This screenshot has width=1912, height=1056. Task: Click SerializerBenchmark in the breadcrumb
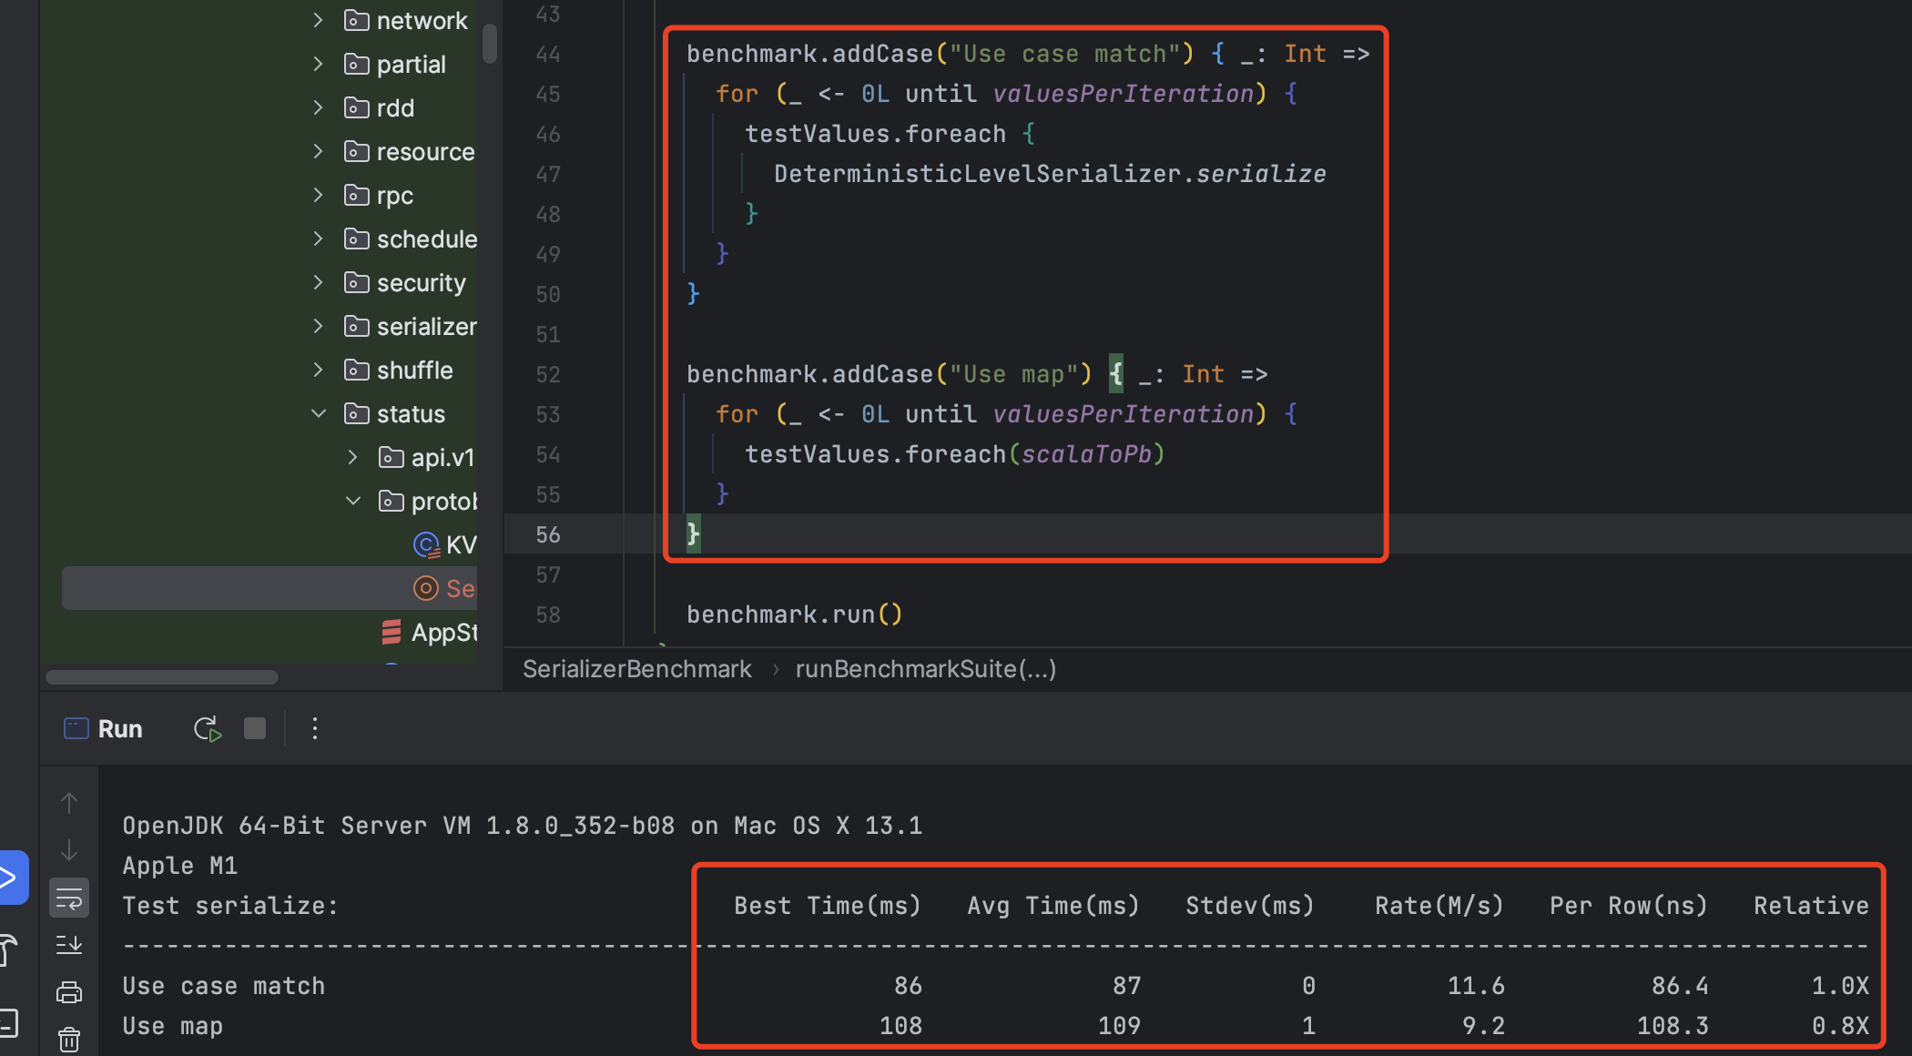point(636,669)
